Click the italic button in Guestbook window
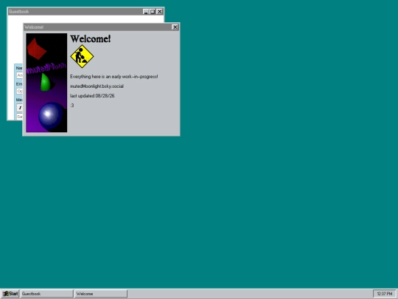The height and width of the screenshot is (299, 398). point(20,108)
